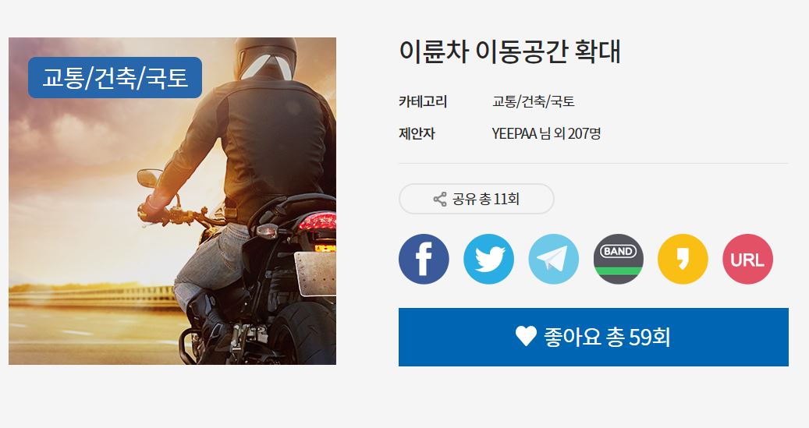Click the white heart icon

tap(526, 337)
